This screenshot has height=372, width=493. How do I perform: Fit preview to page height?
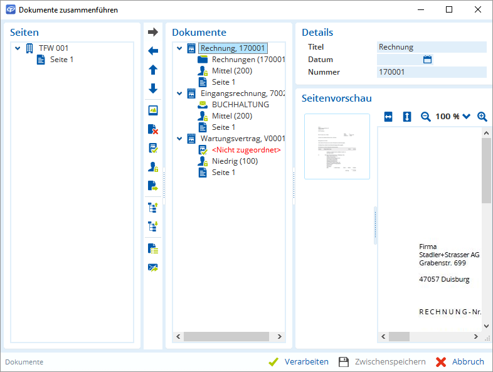point(407,117)
